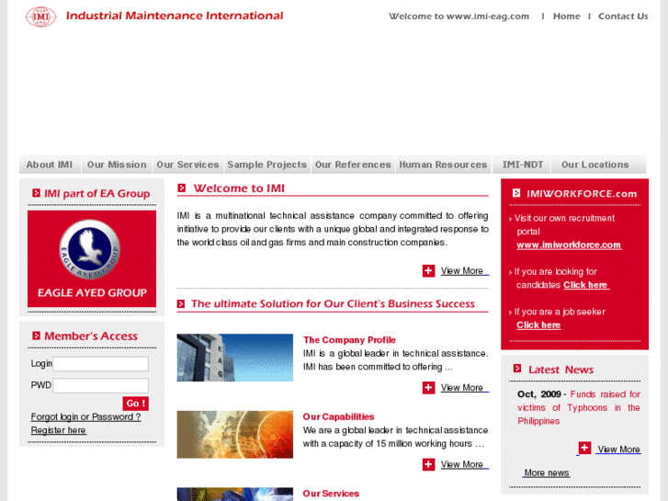Click plus icon beside Latest News View More
The width and height of the screenshot is (668, 501).
pyautogui.click(x=584, y=448)
